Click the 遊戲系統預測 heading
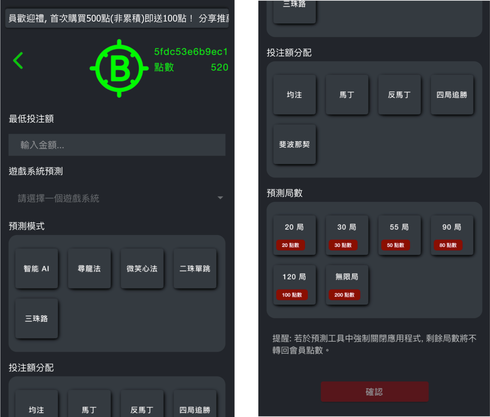 click(36, 171)
